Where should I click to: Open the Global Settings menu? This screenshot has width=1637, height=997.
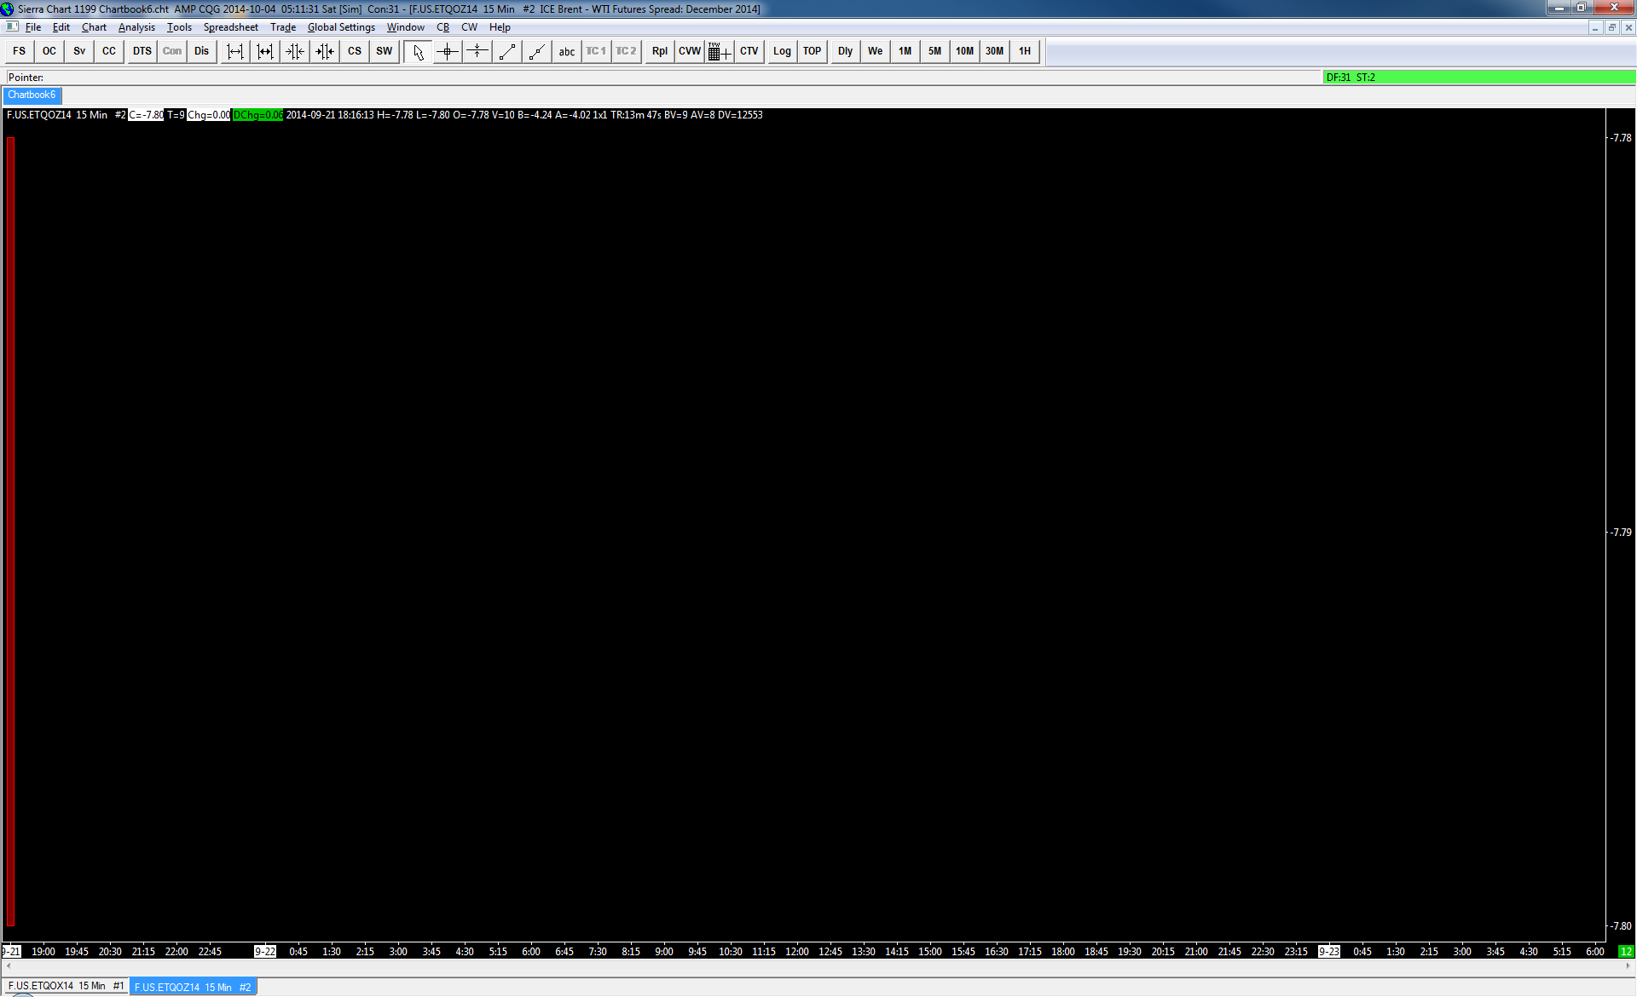(341, 27)
